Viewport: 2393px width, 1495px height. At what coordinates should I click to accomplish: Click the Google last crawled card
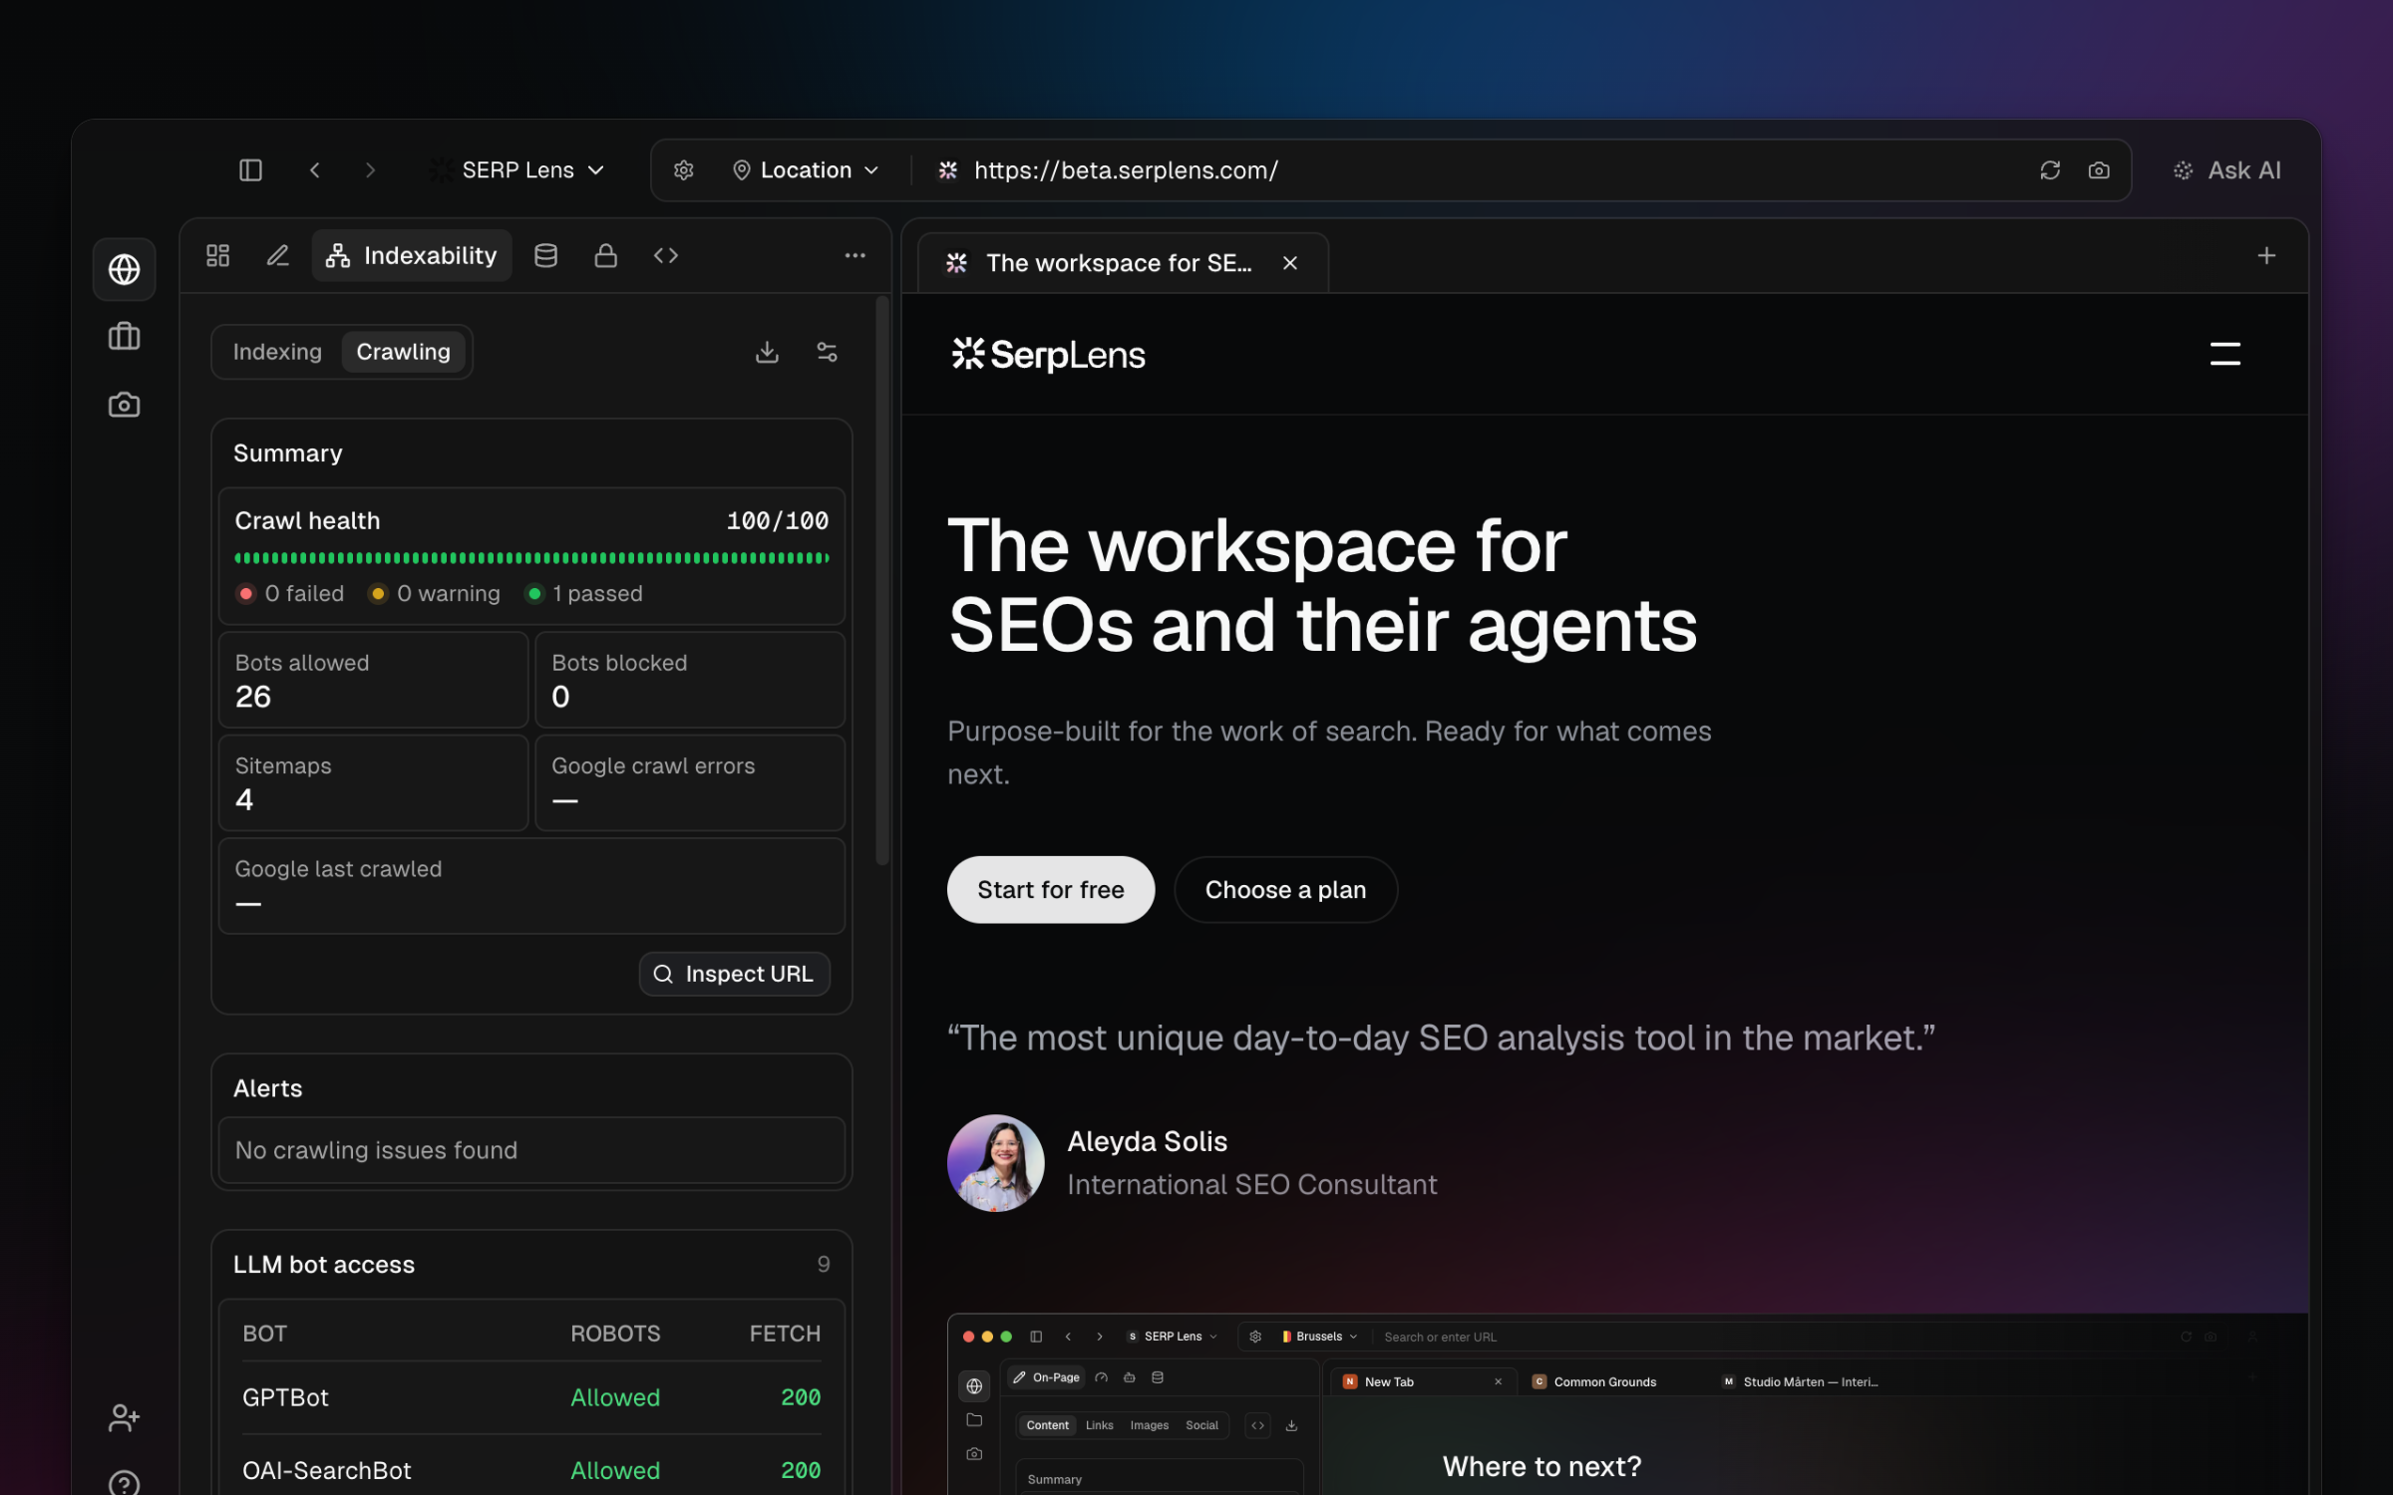[532, 886]
